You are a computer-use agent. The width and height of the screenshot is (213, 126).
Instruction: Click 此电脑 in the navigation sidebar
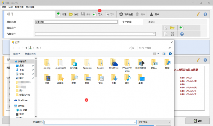point(21,106)
